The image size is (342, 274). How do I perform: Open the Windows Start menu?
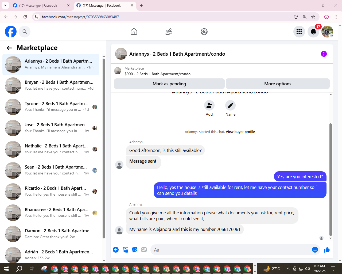coord(6,269)
